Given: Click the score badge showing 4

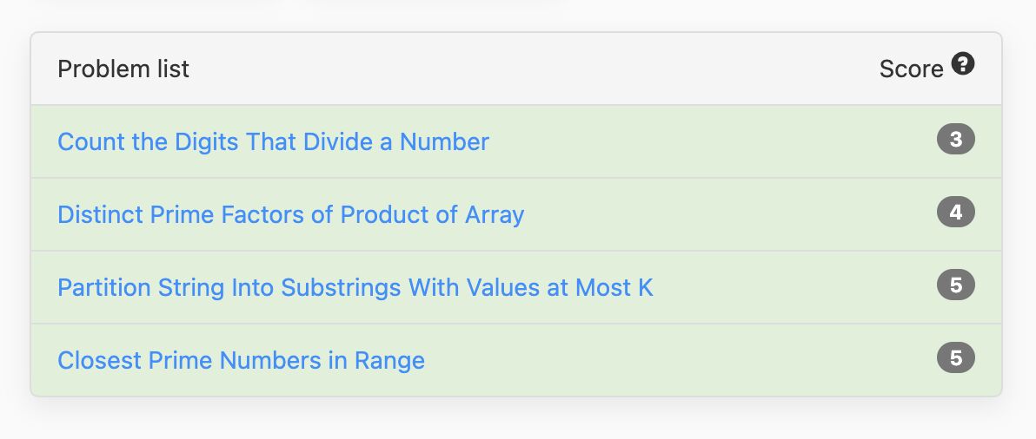Looking at the screenshot, I should click(x=955, y=213).
